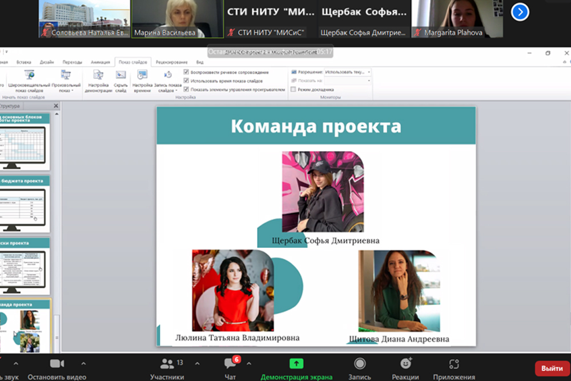Open the Zoom chat icon
571x381 pixels.
coord(230,364)
